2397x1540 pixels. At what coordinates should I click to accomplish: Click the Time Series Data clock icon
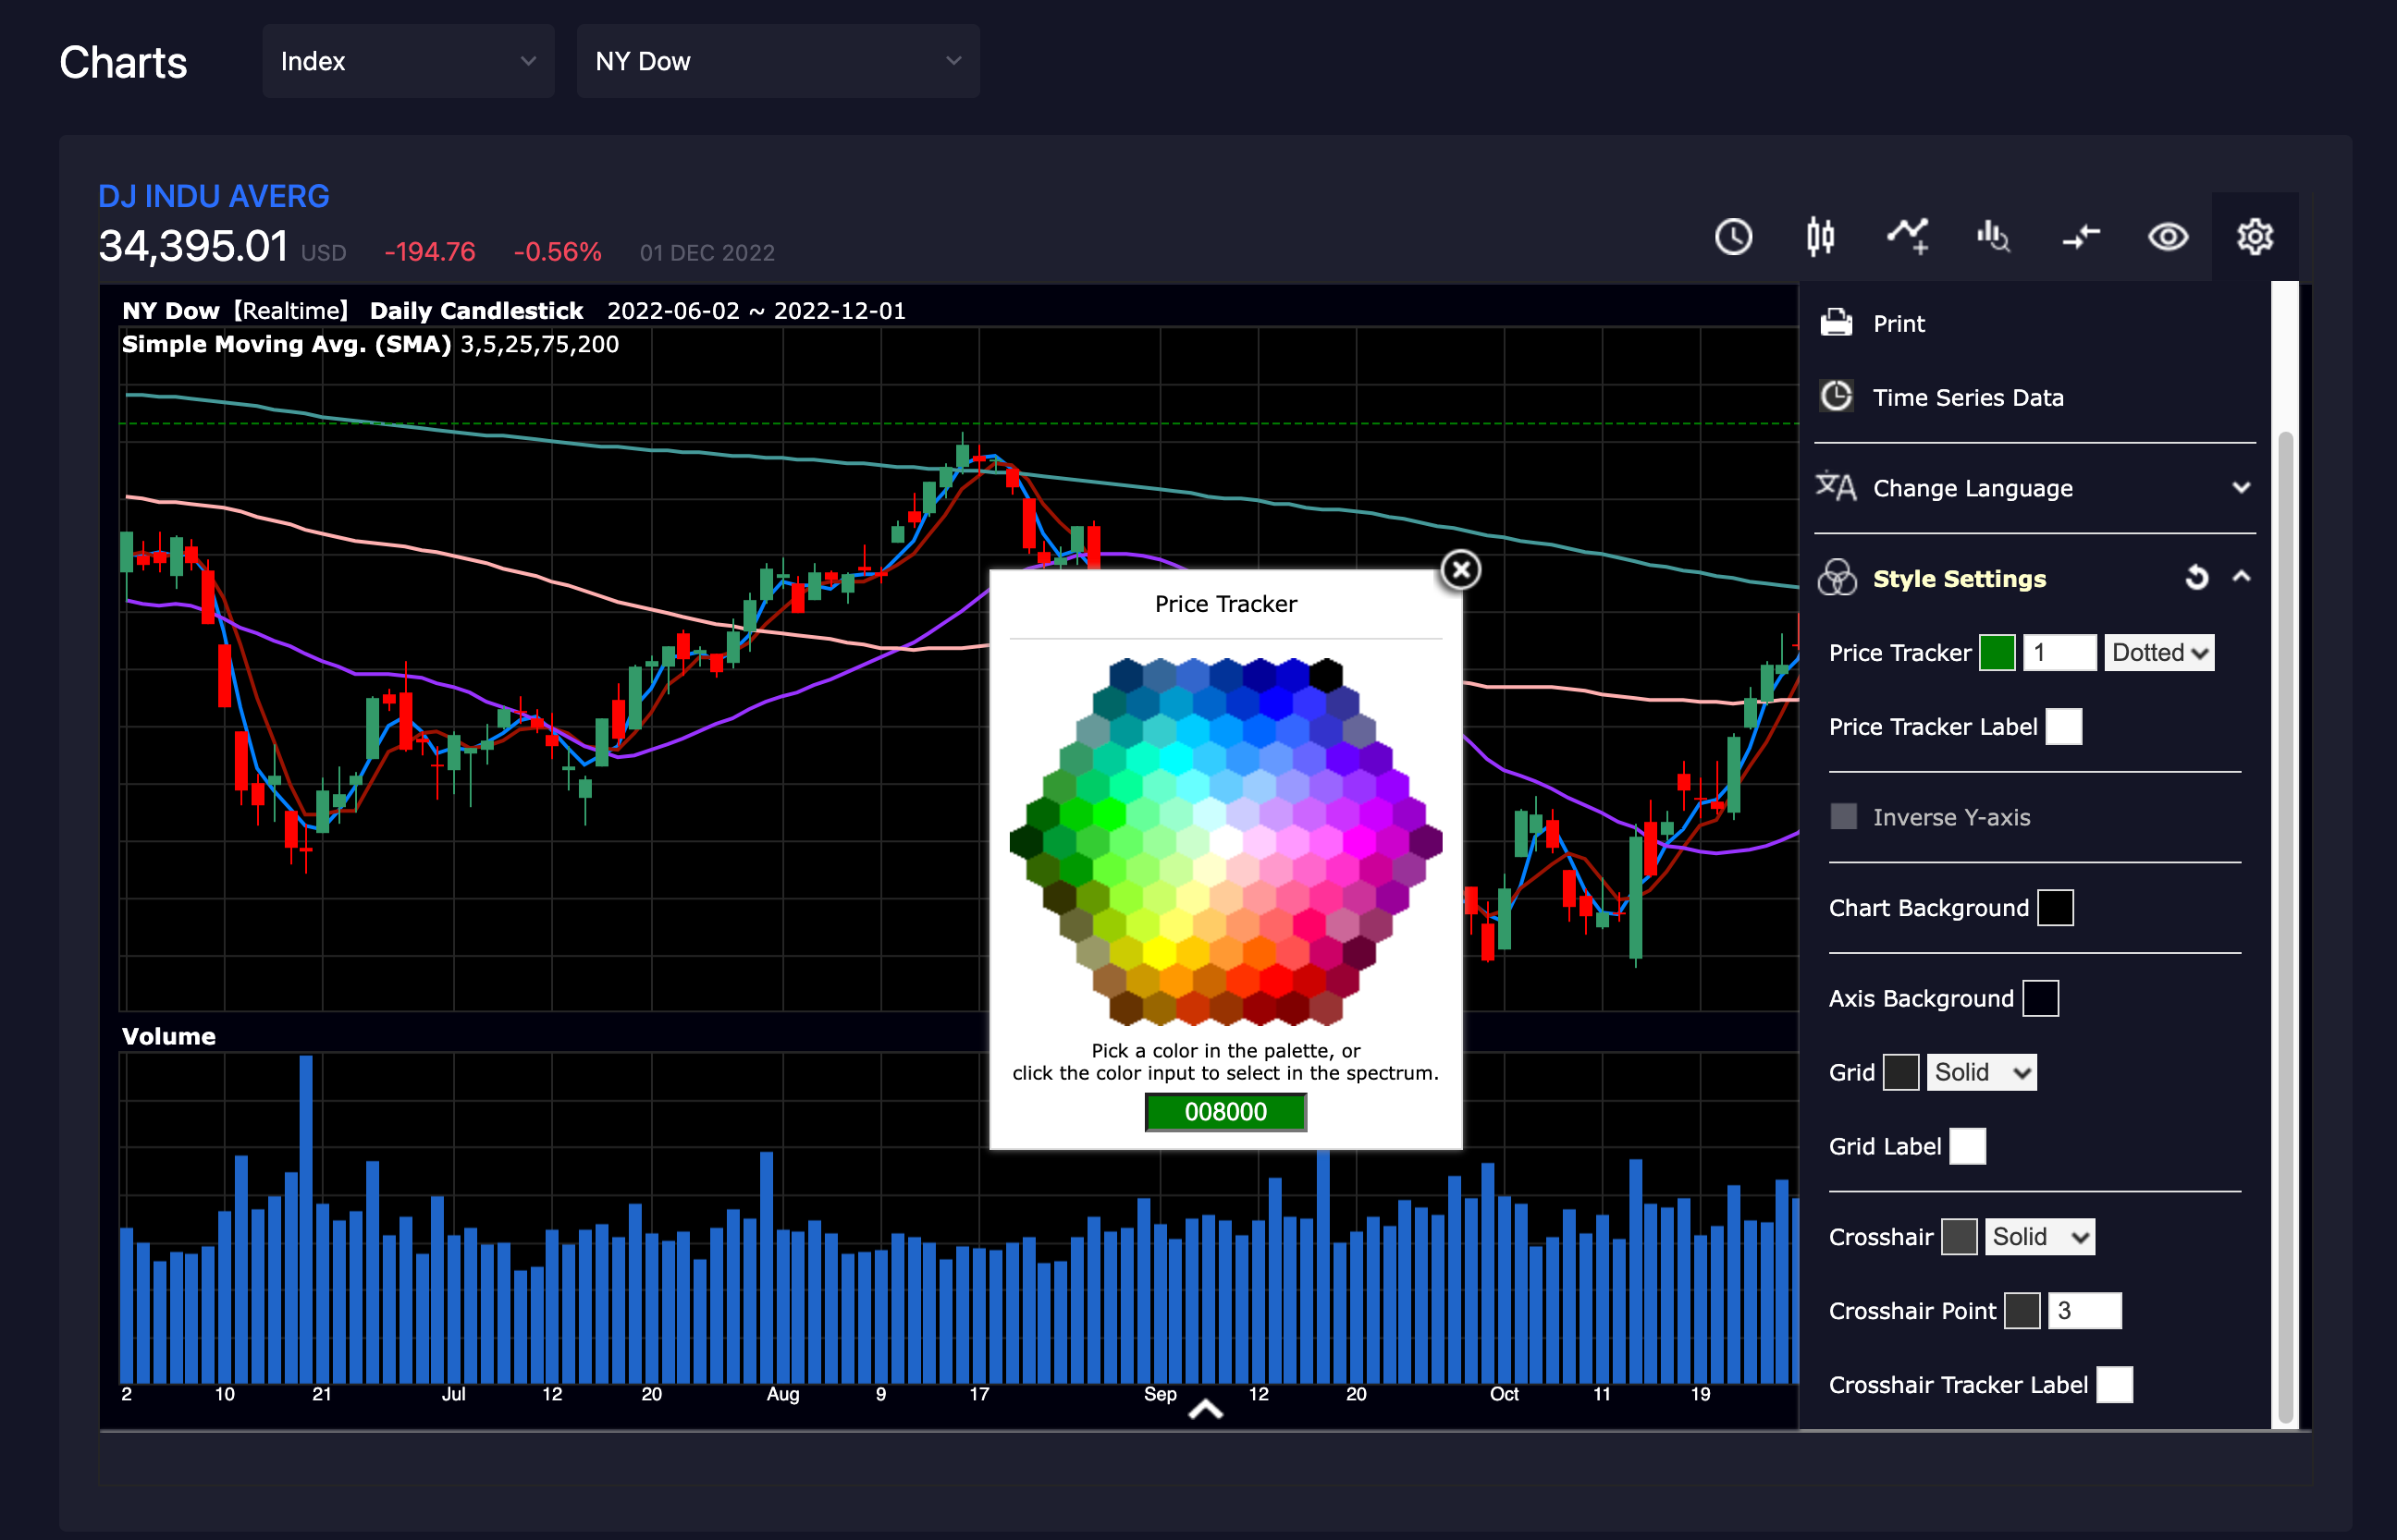[x=1837, y=397]
